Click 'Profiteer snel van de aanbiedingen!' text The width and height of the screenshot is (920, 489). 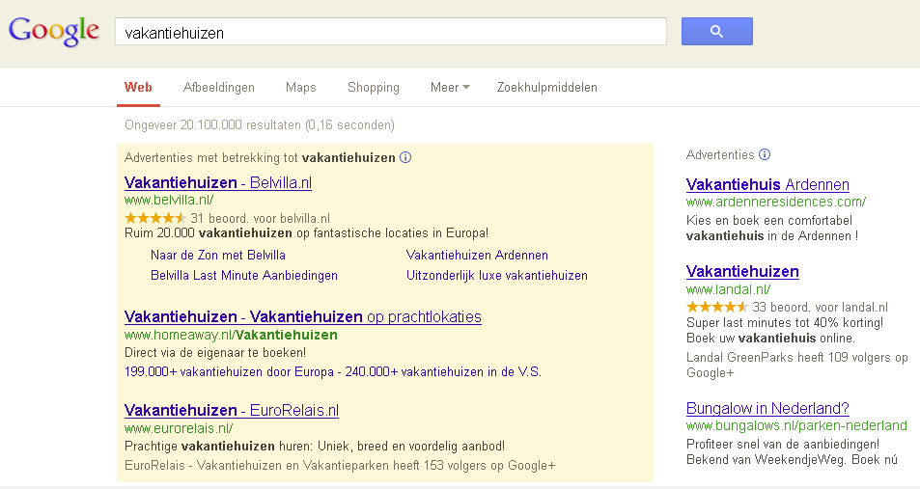point(783,444)
